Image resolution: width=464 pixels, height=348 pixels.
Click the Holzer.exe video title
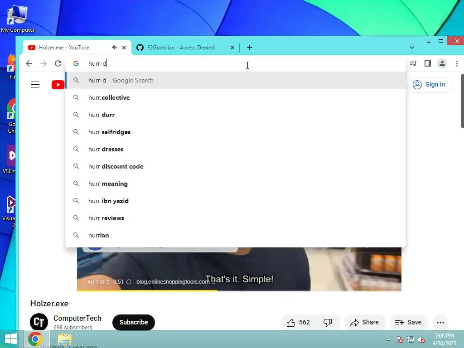click(x=49, y=303)
